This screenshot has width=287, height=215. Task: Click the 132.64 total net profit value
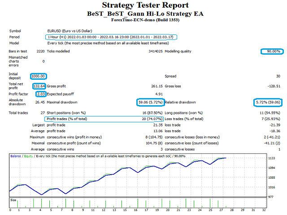pyautogui.click(x=39, y=86)
